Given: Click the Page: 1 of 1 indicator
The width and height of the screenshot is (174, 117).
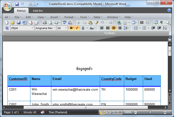Looking at the screenshot, I should (11, 112).
